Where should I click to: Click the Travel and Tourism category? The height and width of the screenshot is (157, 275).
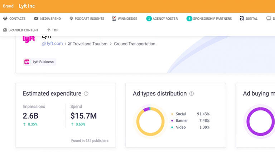coord(90,44)
